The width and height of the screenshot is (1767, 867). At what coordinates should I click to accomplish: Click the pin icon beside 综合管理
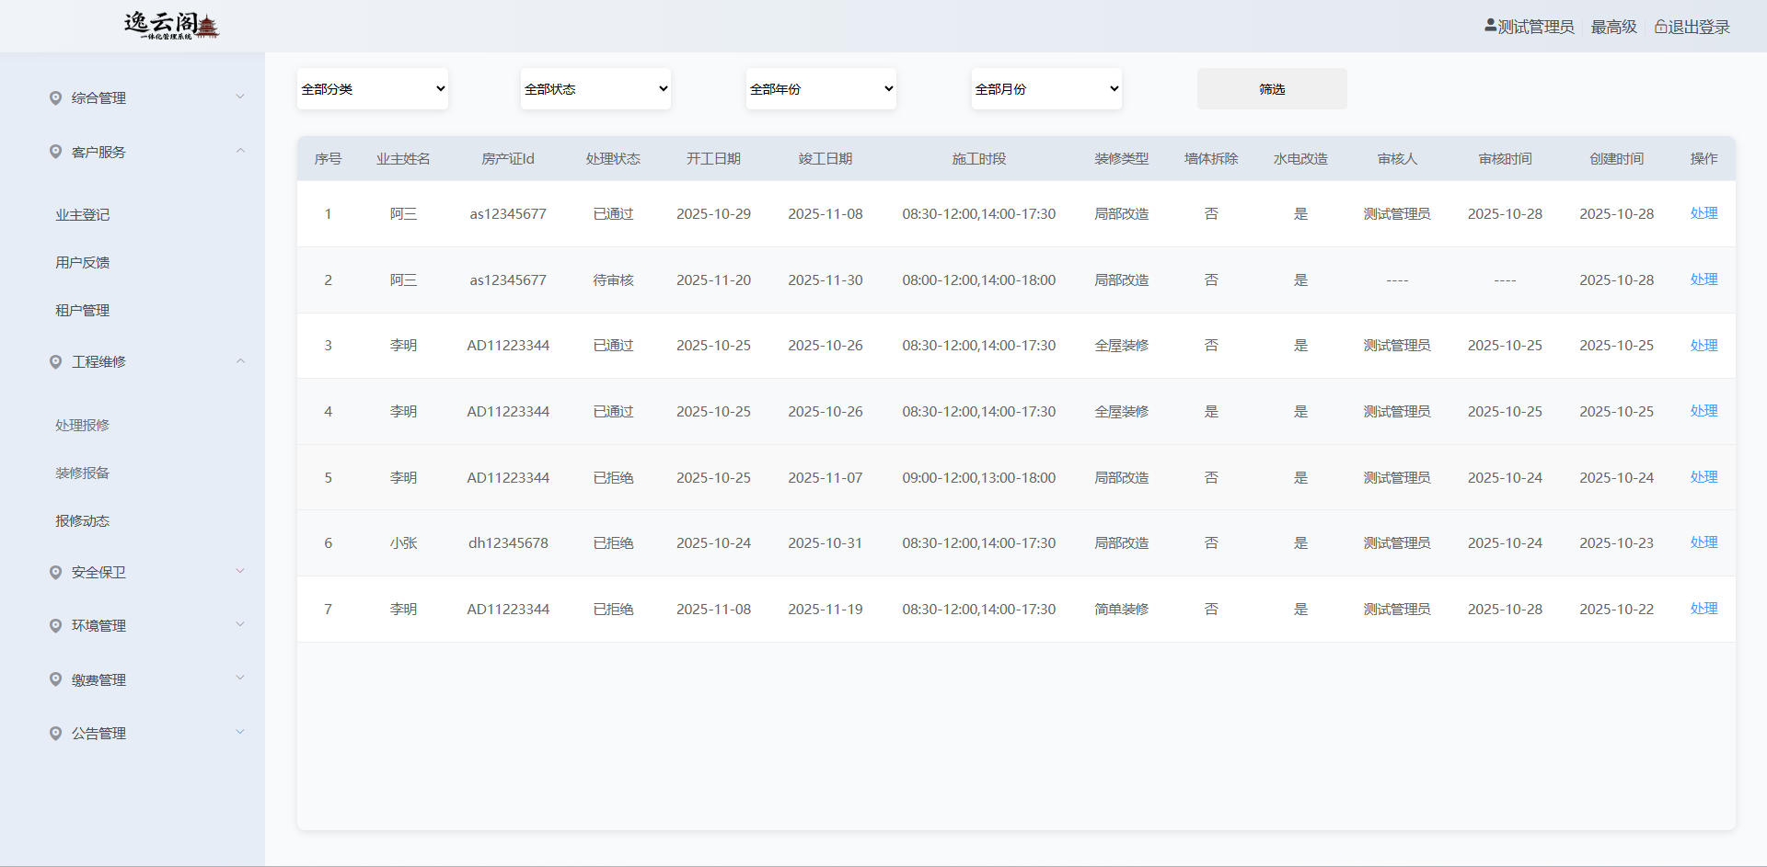click(55, 97)
